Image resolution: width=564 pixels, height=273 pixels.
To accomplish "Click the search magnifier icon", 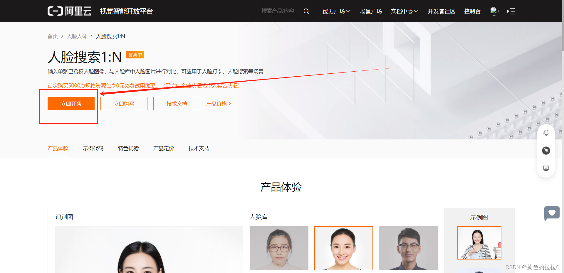I will tap(306, 11).
